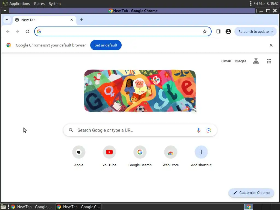Go forward with the browser forward arrow

(17, 31)
